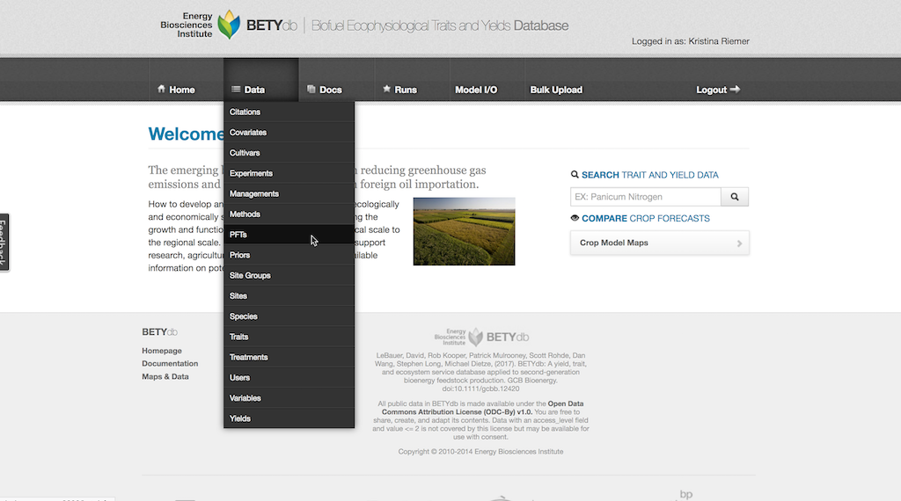901x501 pixels.
Task: Click the magnifying glass search button
Action: [735, 197]
